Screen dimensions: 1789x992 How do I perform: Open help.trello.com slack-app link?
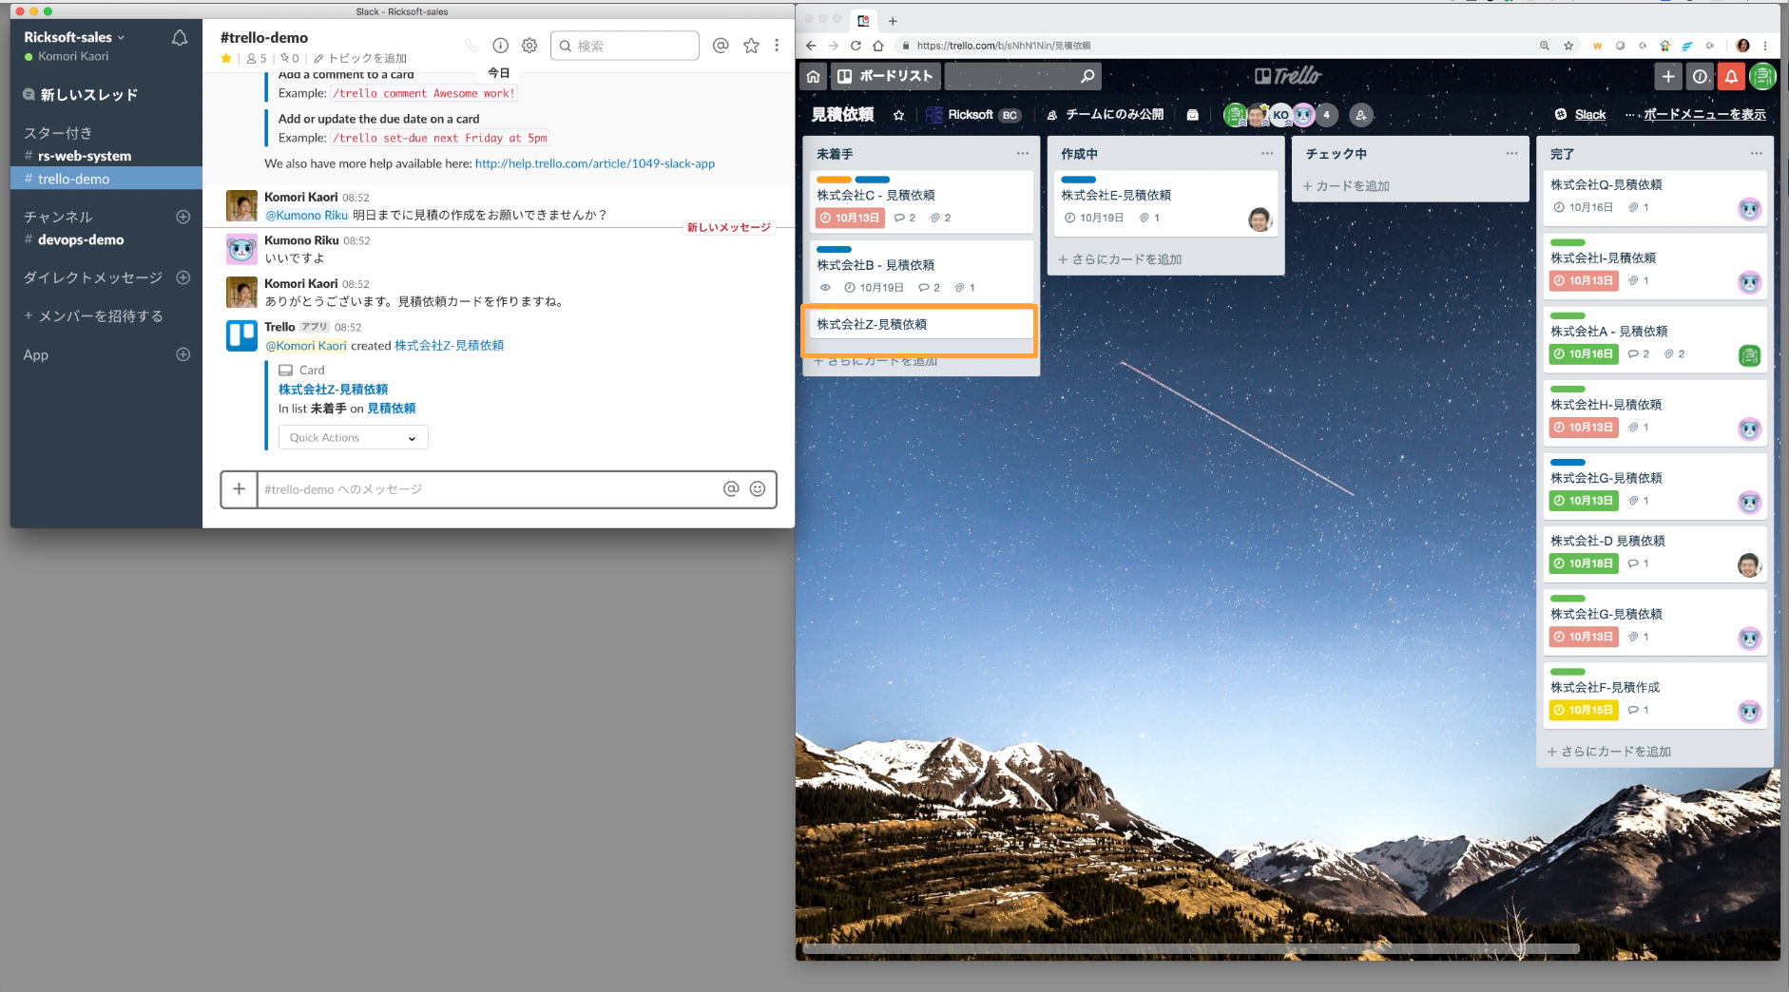click(x=595, y=163)
